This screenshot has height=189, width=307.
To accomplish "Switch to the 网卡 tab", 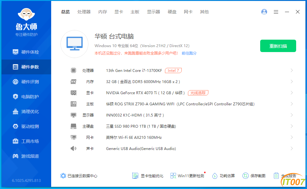I will (x=188, y=12).
